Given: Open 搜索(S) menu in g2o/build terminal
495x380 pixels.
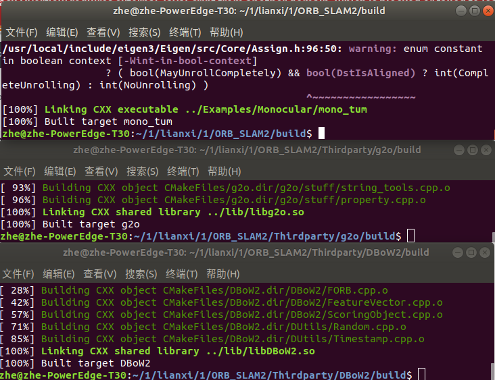Looking at the screenshot, I should click(x=143, y=171).
